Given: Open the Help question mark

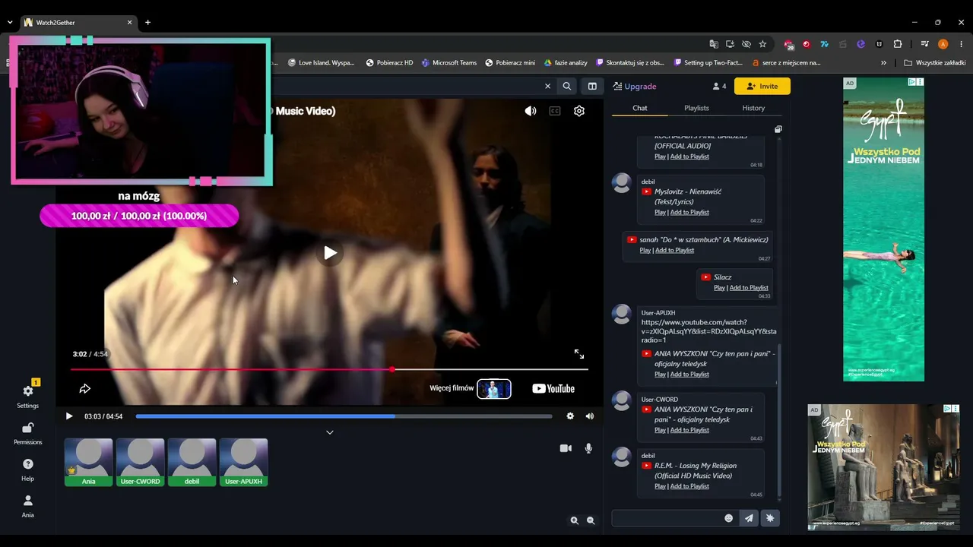Looking at the screenshot, I should [x=28, y=470].
